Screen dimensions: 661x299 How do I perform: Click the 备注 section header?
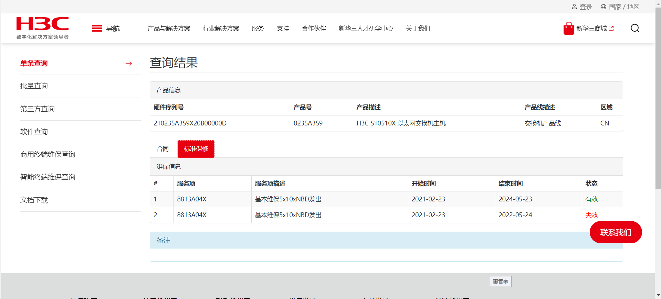386,240
